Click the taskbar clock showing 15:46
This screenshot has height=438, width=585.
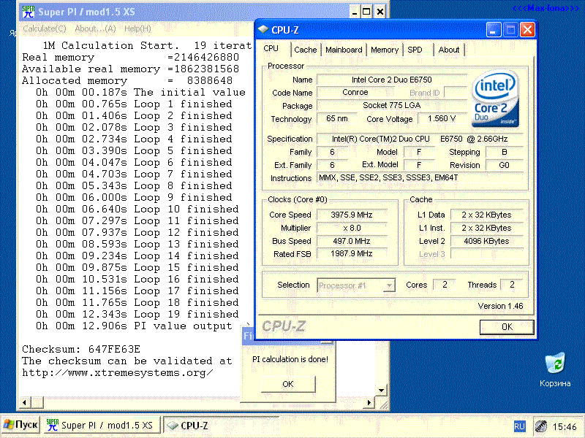click(565, 426)
